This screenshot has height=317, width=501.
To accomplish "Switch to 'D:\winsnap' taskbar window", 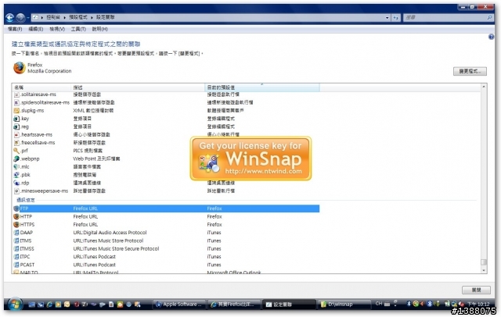I will [344, 305].
